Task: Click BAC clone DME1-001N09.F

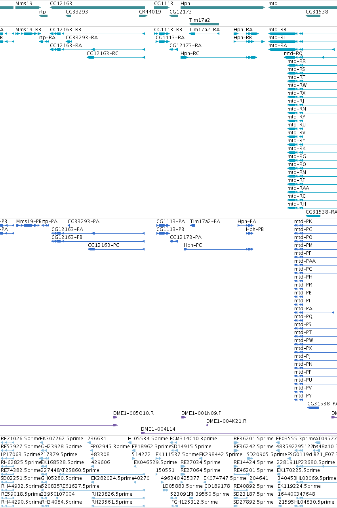Action: (201, 413)
